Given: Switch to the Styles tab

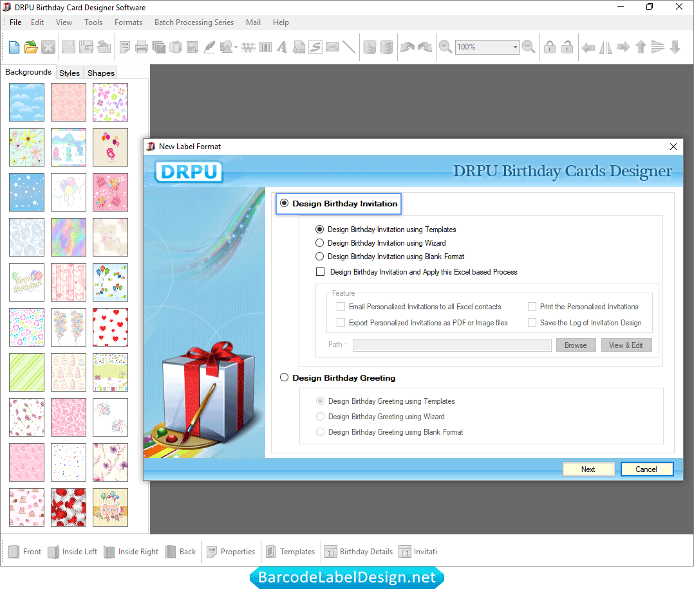Looking at the screenshot, I should tap(70, 73).
